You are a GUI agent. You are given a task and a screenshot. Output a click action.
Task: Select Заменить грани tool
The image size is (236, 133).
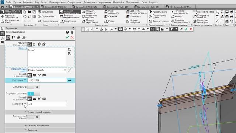click(x=159, y=21)
